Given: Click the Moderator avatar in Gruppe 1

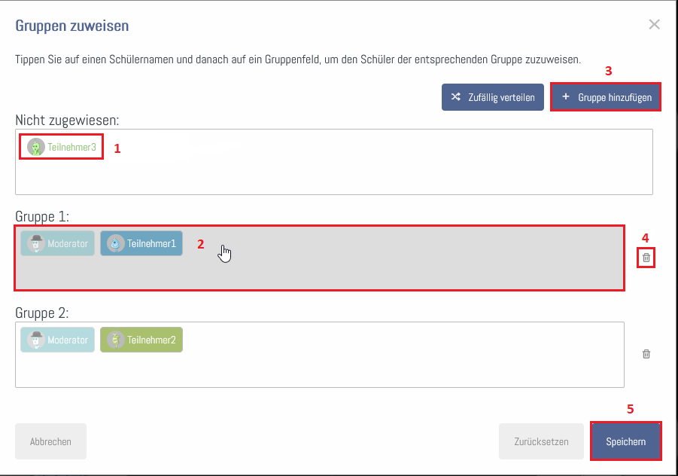Looking at the screenshot, I should pyautogui.click(x=37, y=243).
